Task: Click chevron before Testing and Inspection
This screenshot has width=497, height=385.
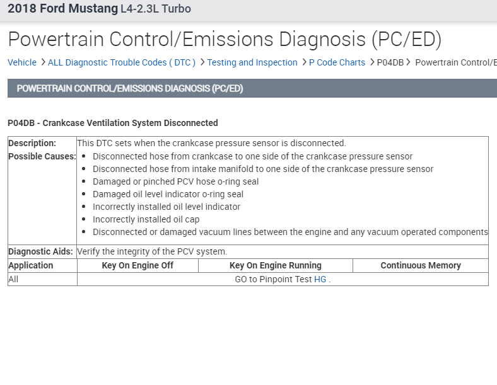Action: [x=202, y=62]
